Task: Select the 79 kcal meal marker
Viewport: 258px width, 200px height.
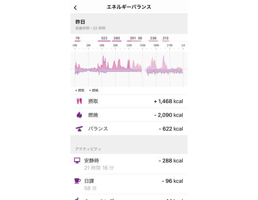Action: pyautogui.click(x=77, y=38)
